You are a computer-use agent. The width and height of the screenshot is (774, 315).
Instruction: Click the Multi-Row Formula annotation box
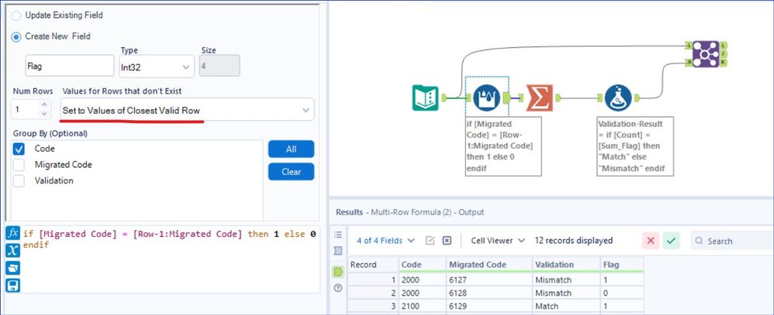tap(503, 146)
